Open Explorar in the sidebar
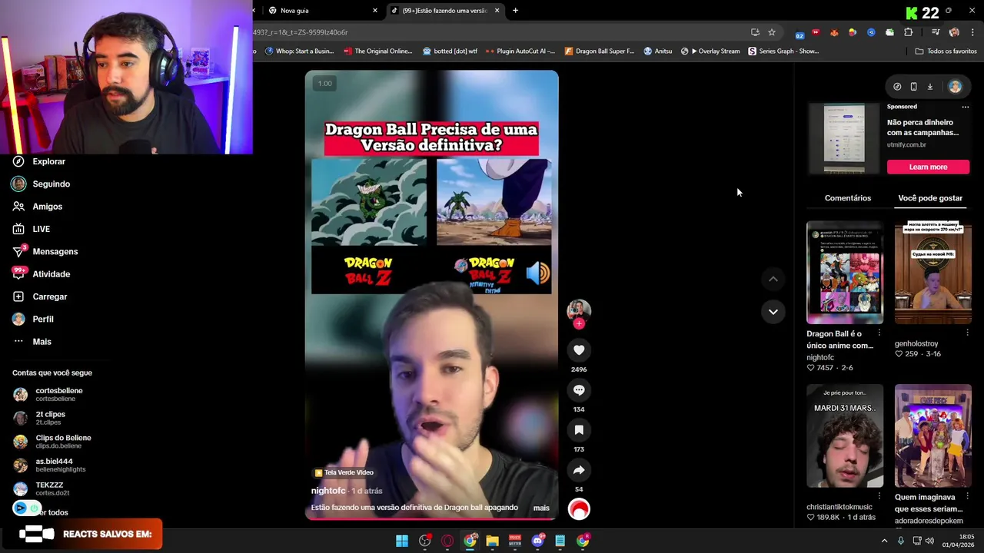The height and width of the screenshot is (553, 984). [48, 161]
